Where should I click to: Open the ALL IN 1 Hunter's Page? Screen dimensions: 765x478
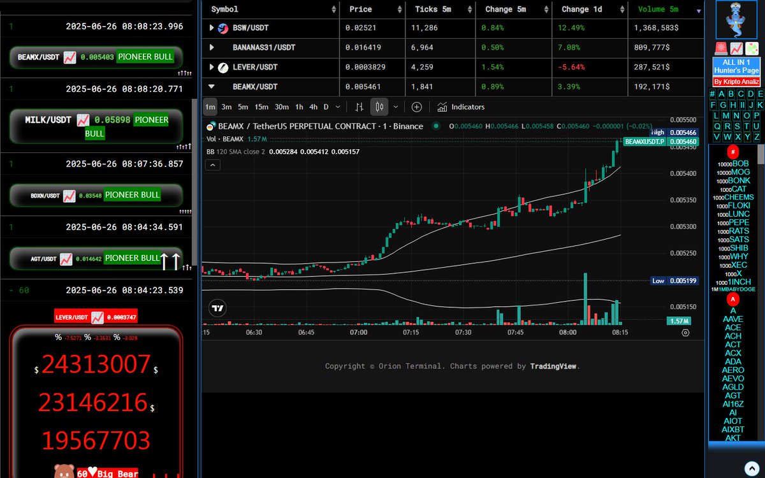pyautogui.click(x=736, y=66)
